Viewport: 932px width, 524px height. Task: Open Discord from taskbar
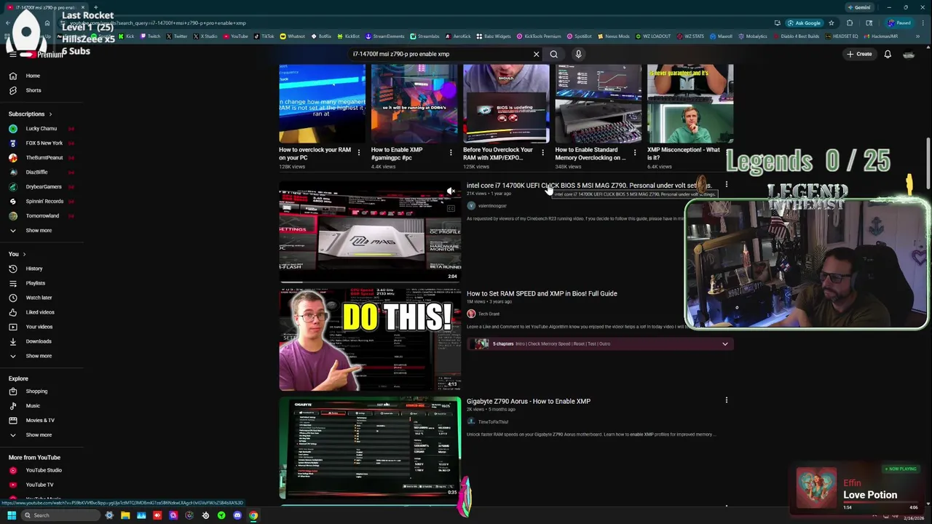coord(237,515)
